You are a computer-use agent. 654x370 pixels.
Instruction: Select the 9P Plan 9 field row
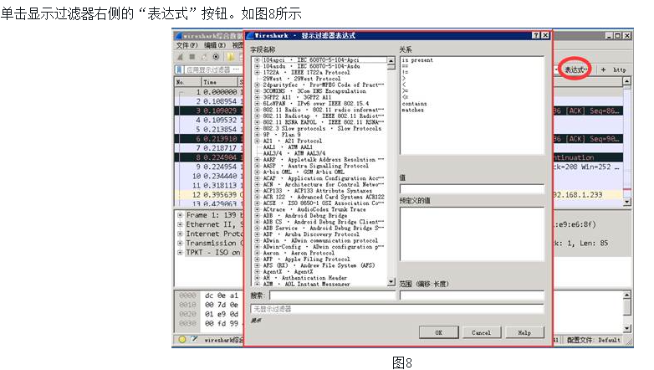282,135
